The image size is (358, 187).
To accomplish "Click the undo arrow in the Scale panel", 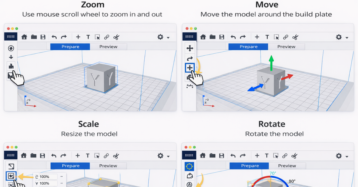I will (54, 155).
